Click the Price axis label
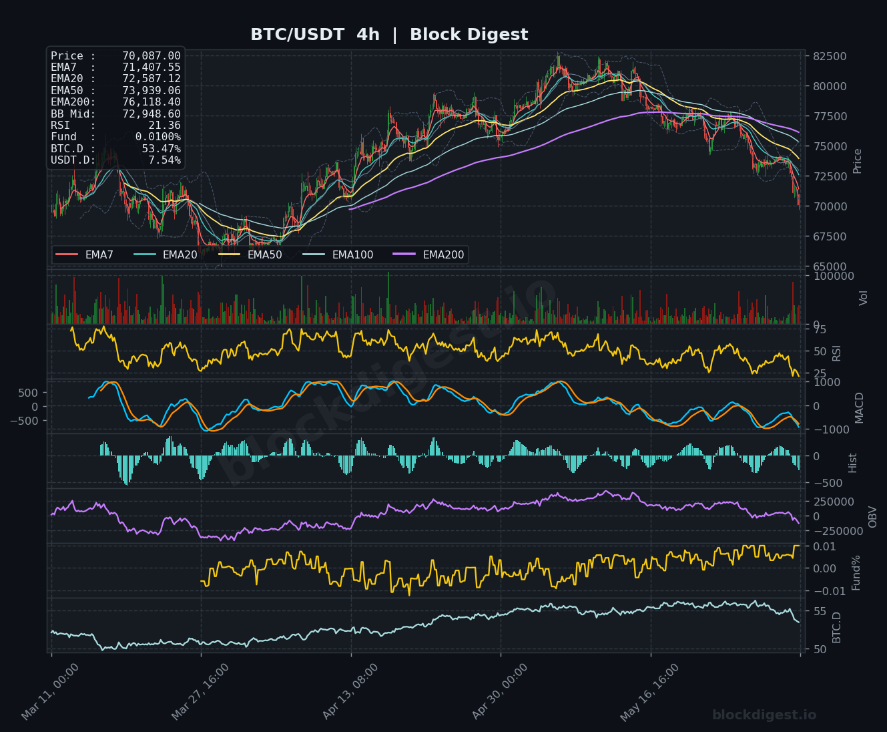 (858, 161)
